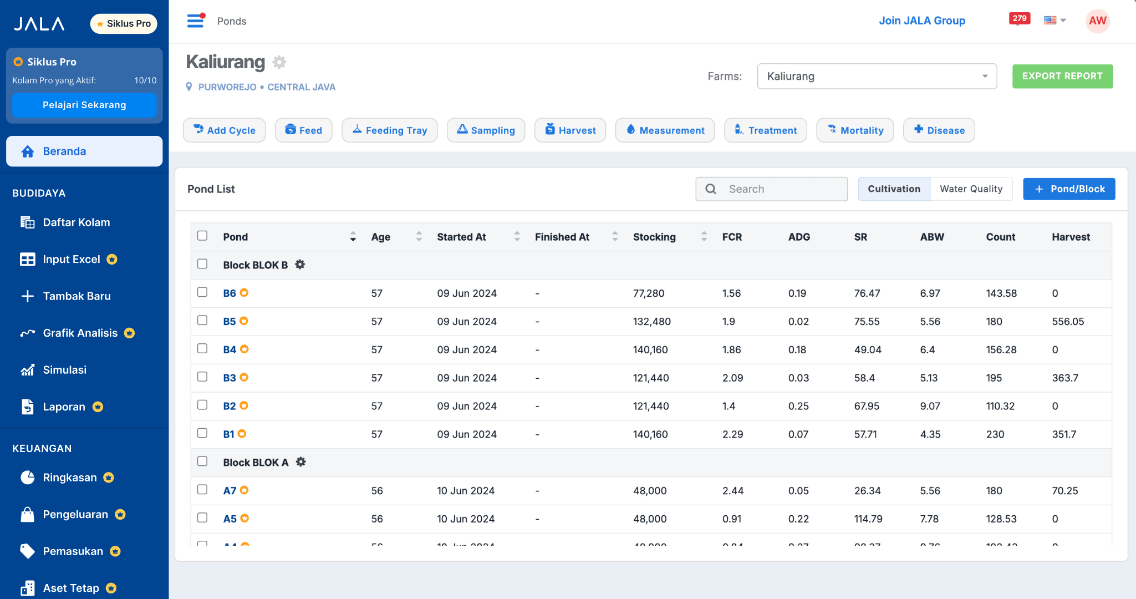Sort by the Finished At column arrows
Screen dimensions: 1136x599
(615, 237)
